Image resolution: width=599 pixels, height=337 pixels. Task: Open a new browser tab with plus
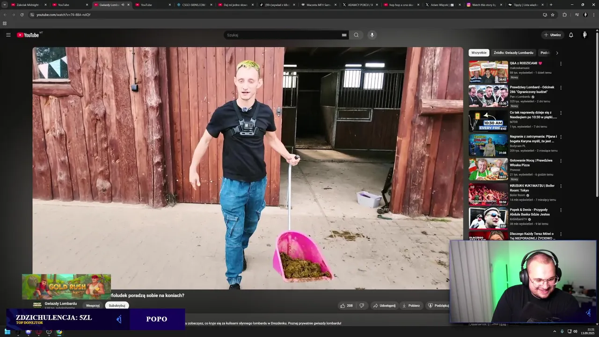(551, 5)
